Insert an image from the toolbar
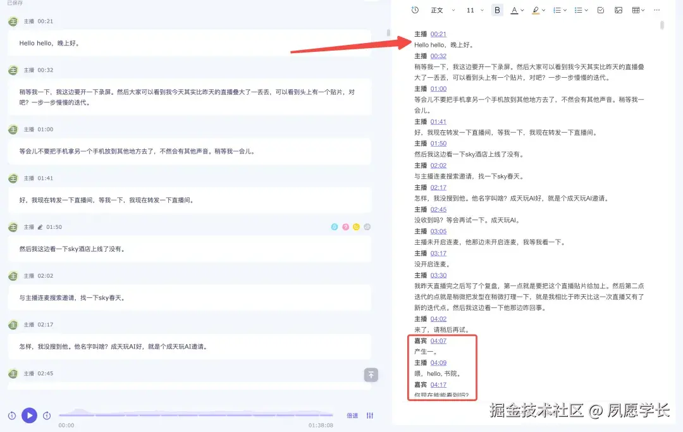Viewport: 683px width, 432px height. (618, 11)
